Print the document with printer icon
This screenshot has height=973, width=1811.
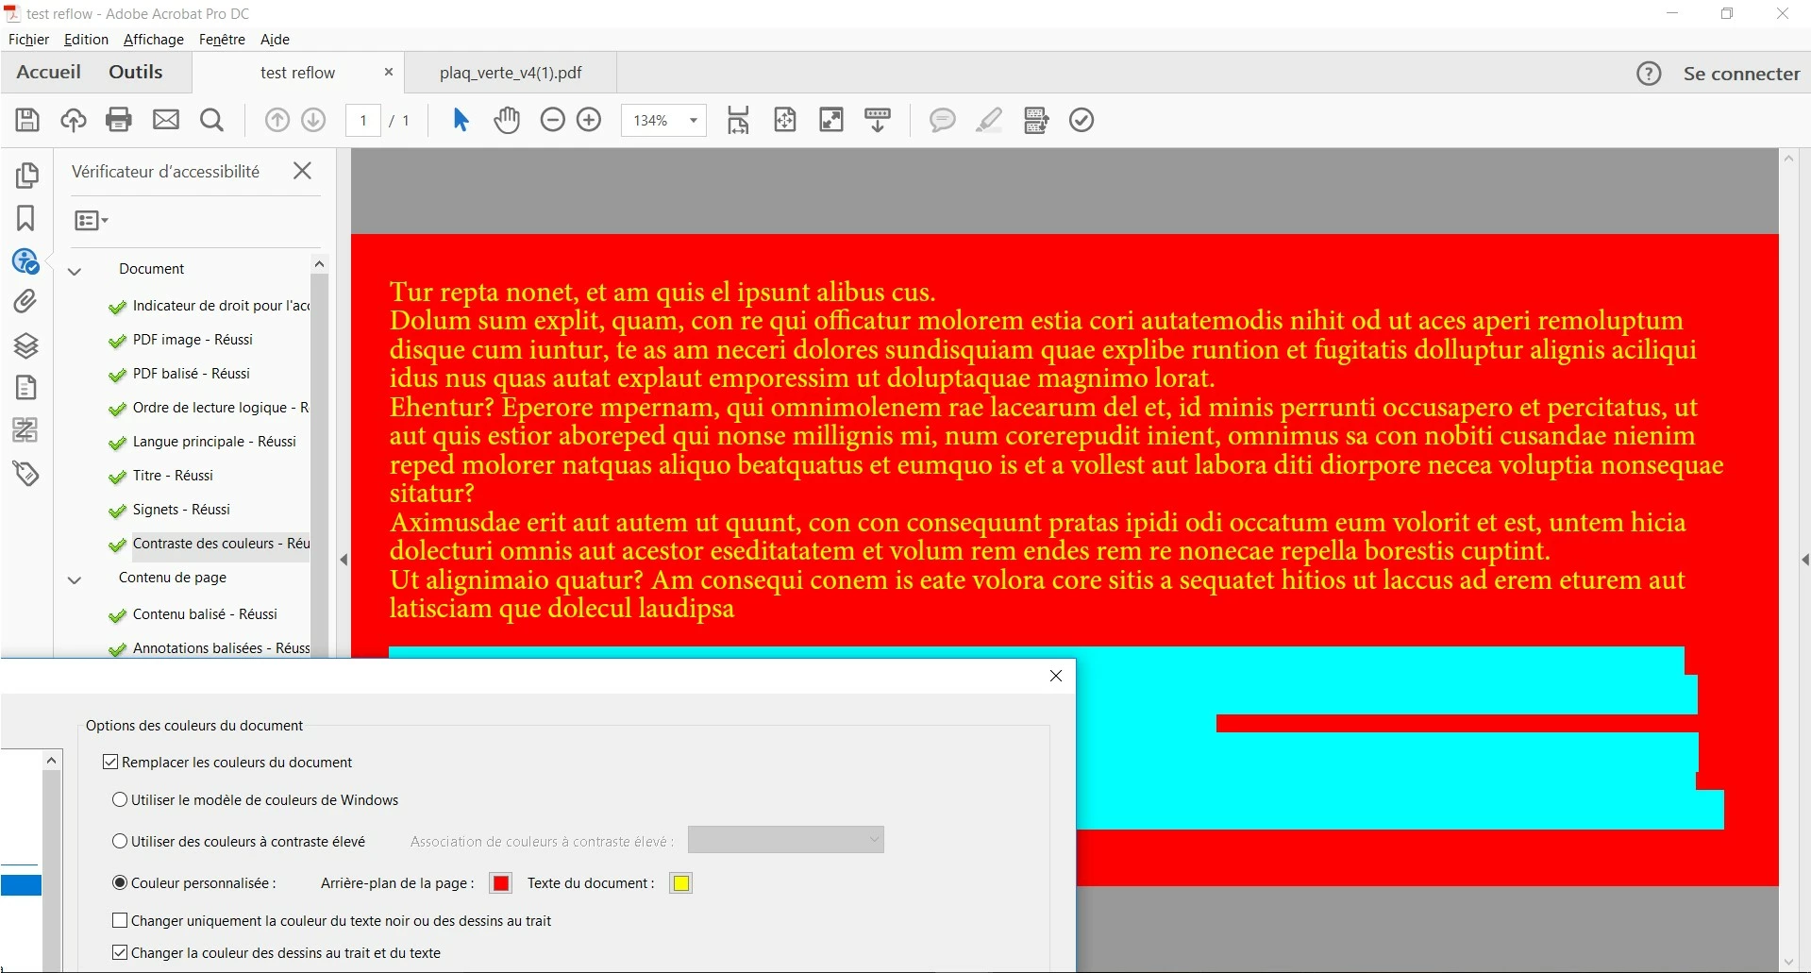click(x=119, y=120)
